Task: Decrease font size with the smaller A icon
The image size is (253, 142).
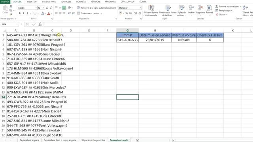Action: point(51,8)
